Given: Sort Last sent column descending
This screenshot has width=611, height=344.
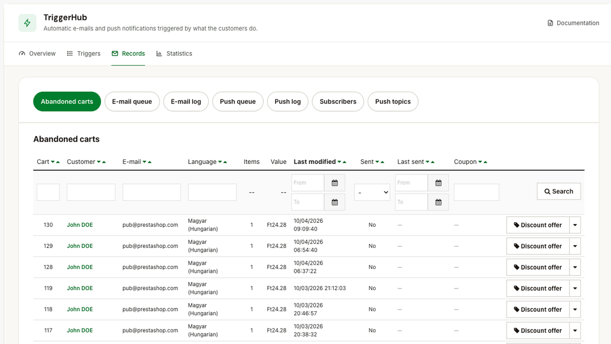Looking at the screenshot, I should pos(428,162).
